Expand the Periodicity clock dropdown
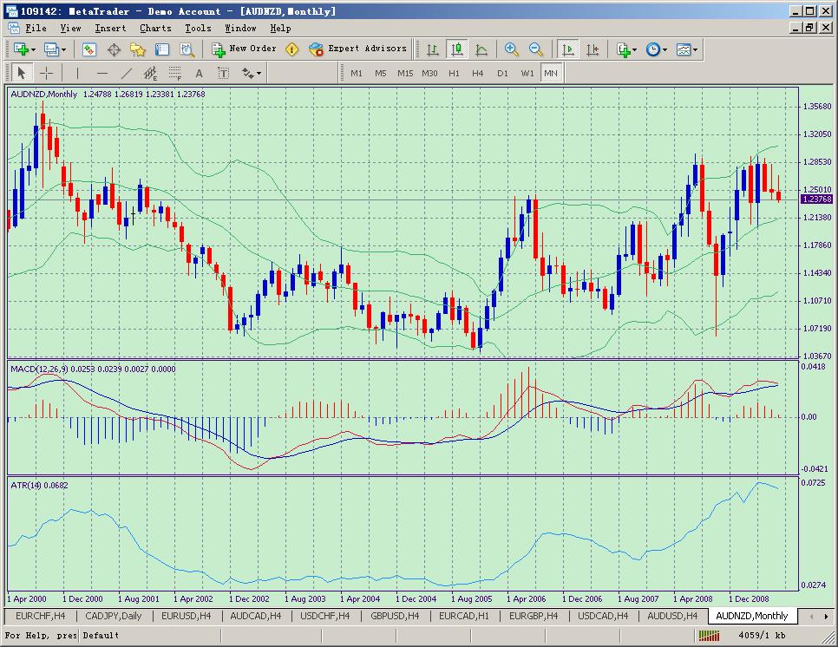The height and width of the screenshot is (647, 838). point(665,49)
